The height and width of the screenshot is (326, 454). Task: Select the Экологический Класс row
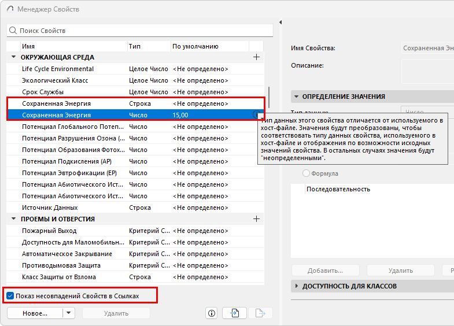135,80
